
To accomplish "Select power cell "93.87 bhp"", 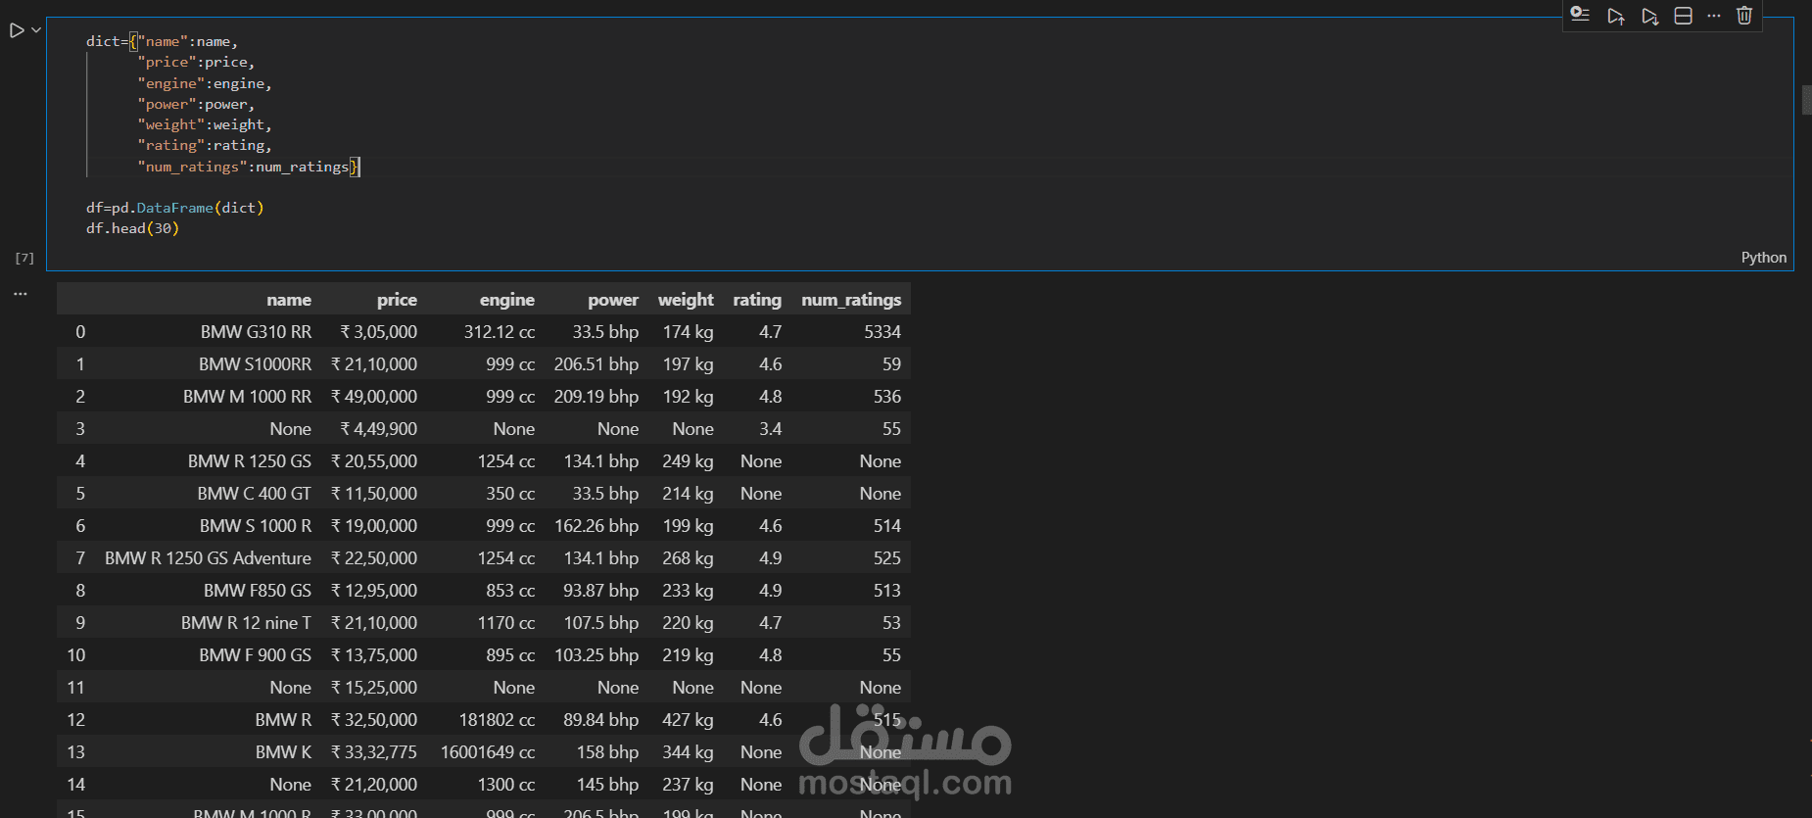I will (600, 591).
